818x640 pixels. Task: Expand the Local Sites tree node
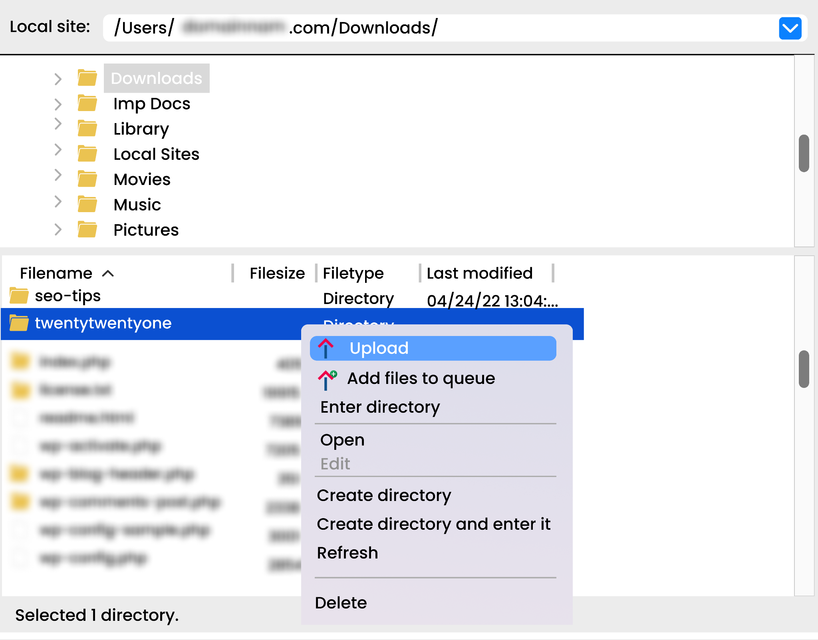click(58, 150)
